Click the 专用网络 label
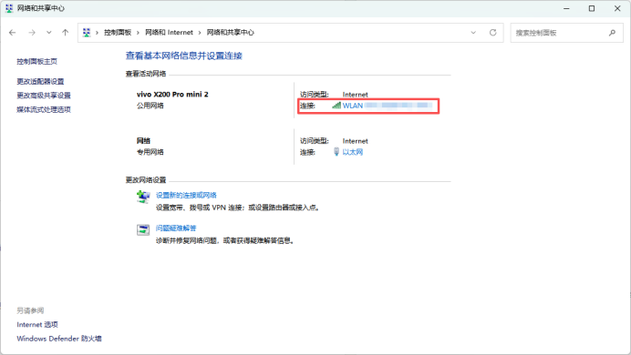The height and width of the screenshot is (355, 631). (x=150, y=152)
